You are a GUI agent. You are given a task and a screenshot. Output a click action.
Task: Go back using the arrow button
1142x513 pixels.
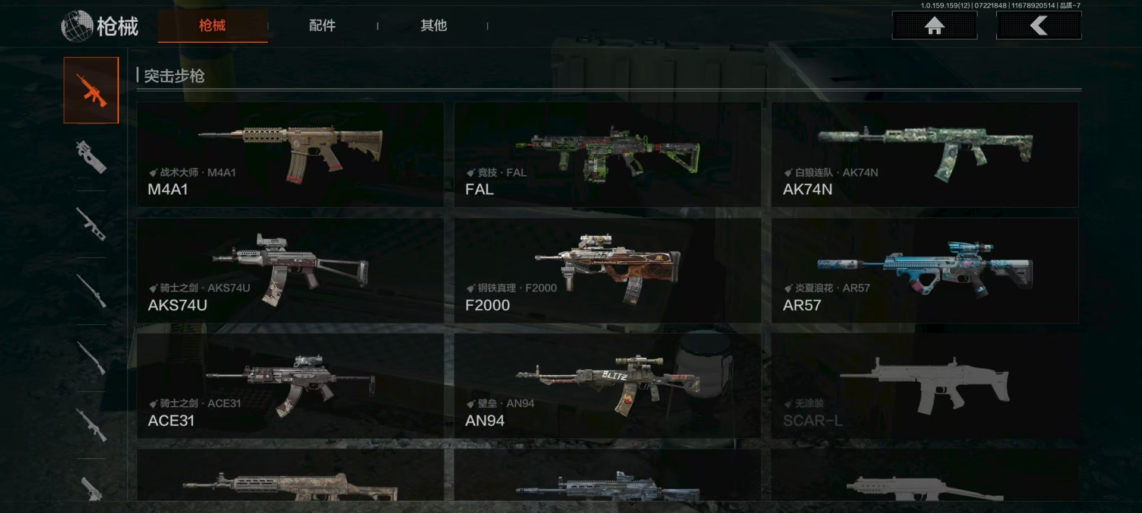[x=1039, y=26]
